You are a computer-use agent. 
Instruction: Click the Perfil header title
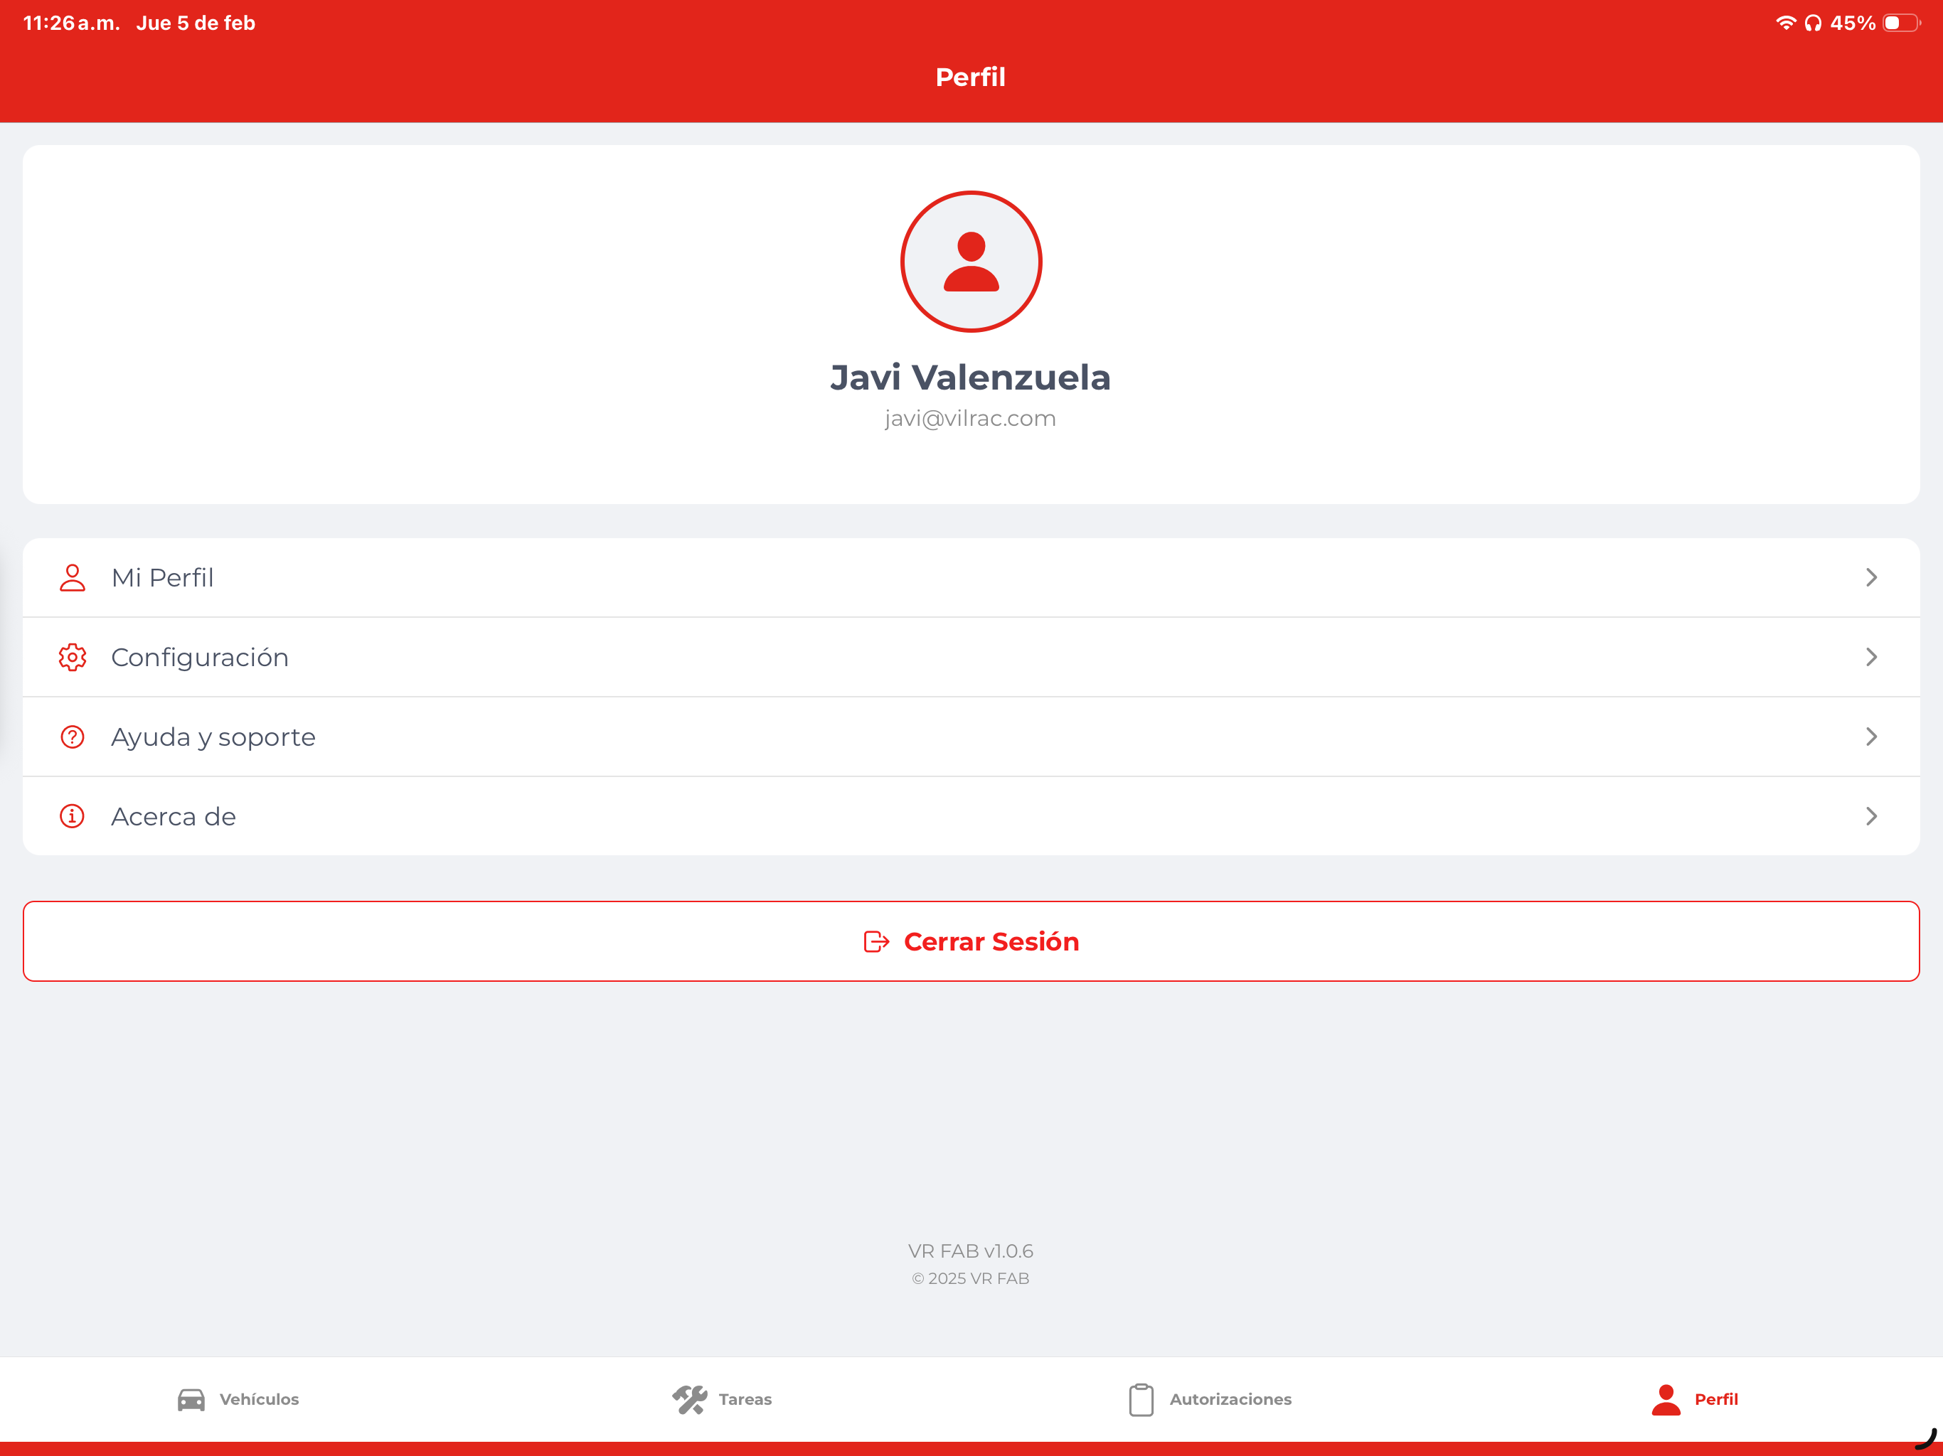point(971,77)
